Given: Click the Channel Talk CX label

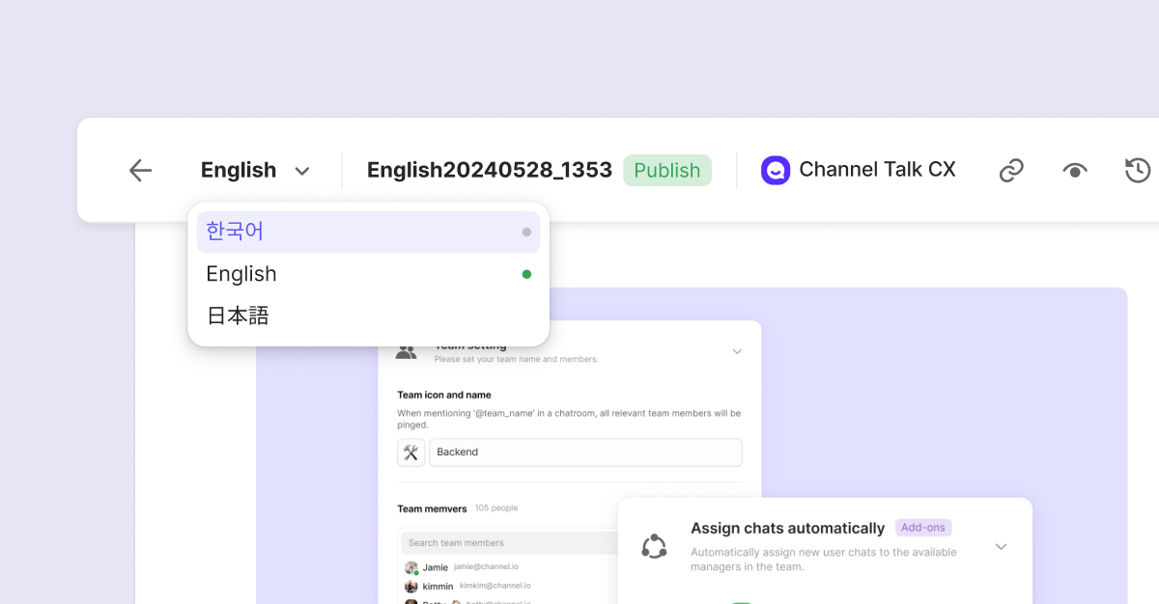Looking at the screenshot, I should [x=877, y=171].
